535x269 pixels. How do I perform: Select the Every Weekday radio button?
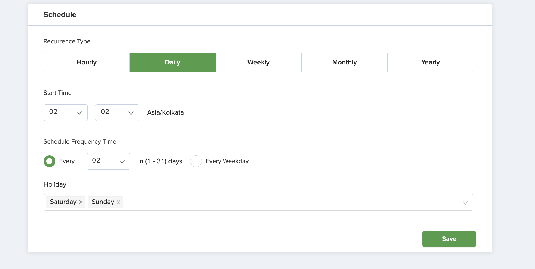click(196, 161)
